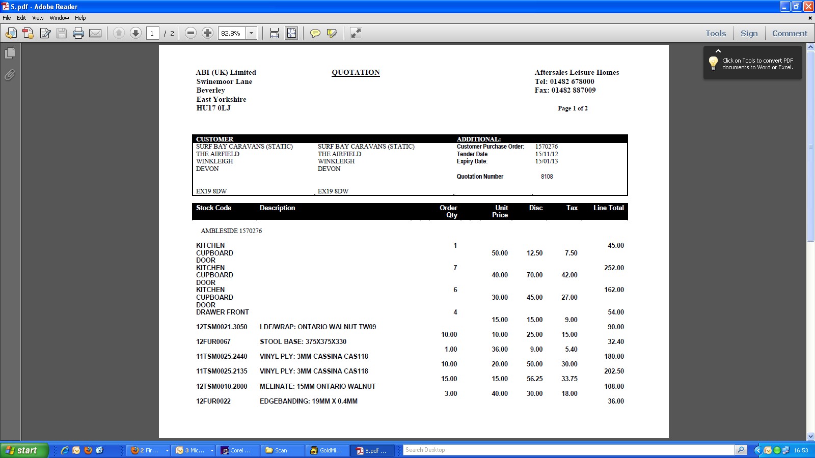The width and height of the screenshot is (815, 458).
Task: Switch to read mode expand icon
Action: point(356,33)
